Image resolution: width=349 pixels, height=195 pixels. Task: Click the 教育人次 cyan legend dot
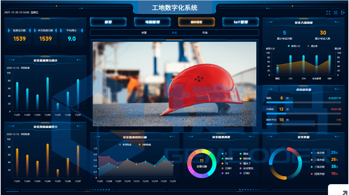tap(289, 46)
